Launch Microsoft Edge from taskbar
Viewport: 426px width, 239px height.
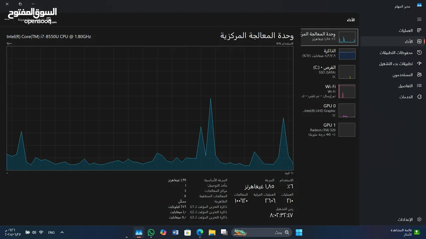click(200, 232)
